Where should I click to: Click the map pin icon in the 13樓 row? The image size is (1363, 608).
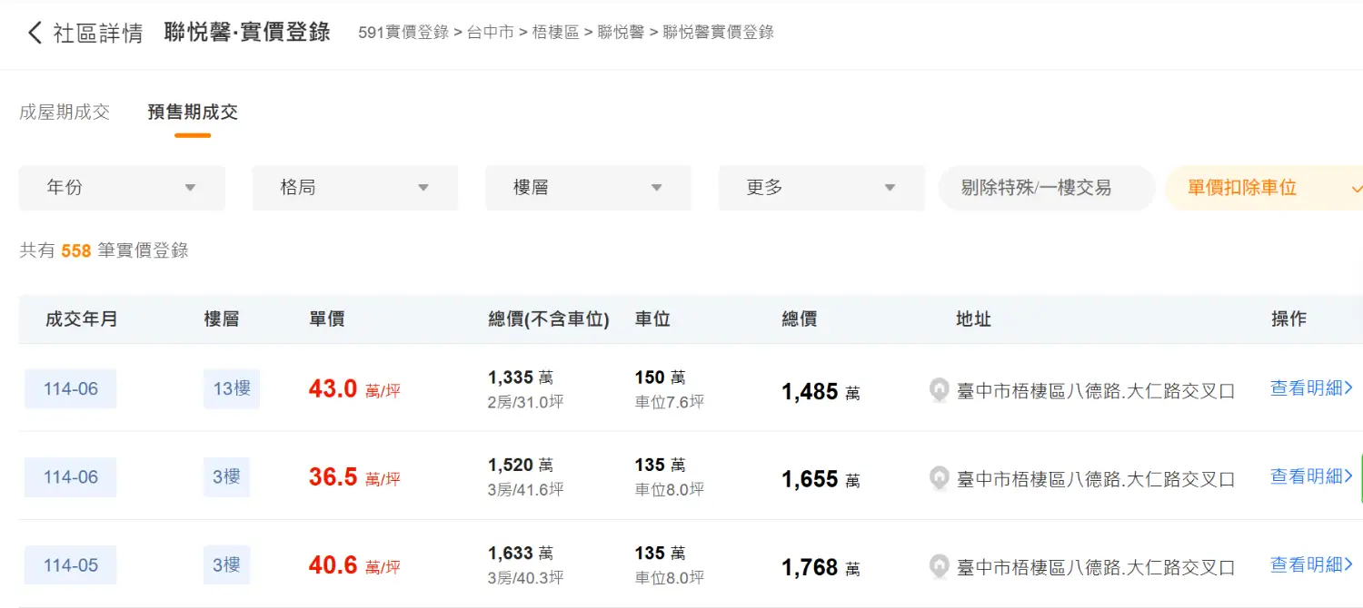coord(939,390)
